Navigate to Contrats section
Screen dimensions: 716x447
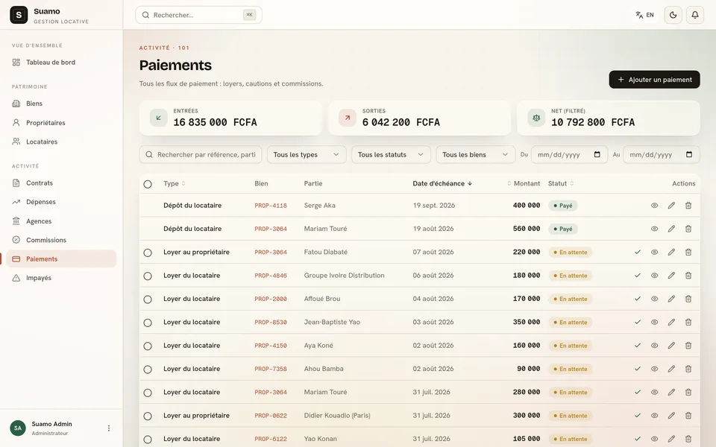click(61, 183)
